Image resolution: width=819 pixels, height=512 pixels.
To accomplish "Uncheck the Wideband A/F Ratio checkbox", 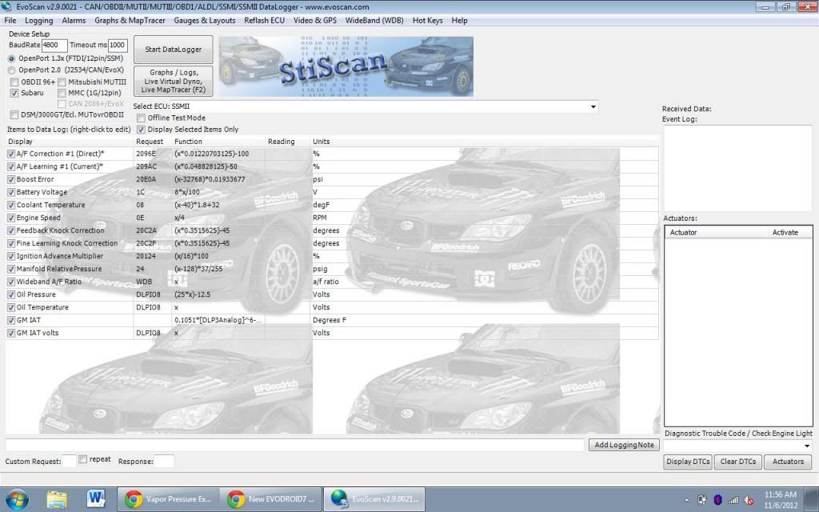I will 11,282.
